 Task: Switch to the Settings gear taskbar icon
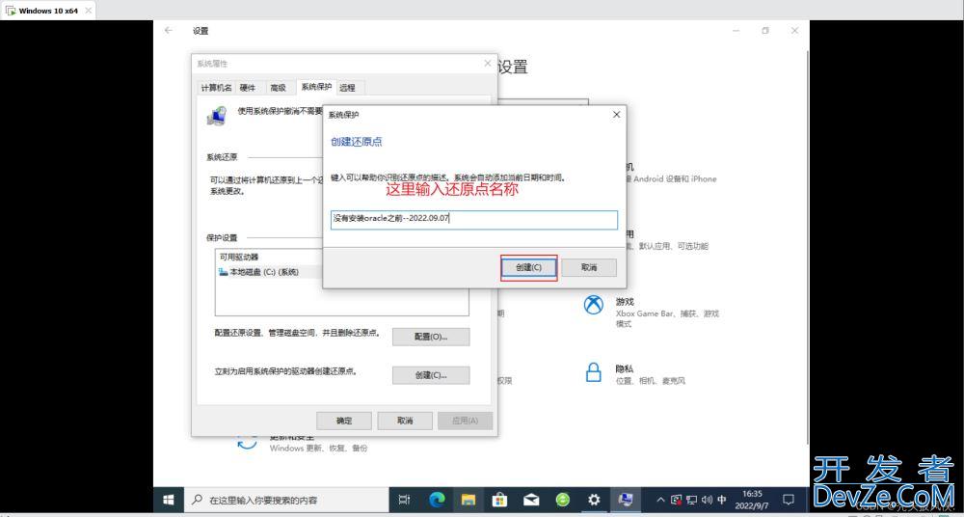point(594,499)
